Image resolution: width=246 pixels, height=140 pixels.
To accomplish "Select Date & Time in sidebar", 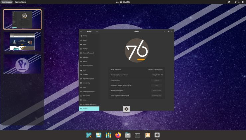I will 89,96.
